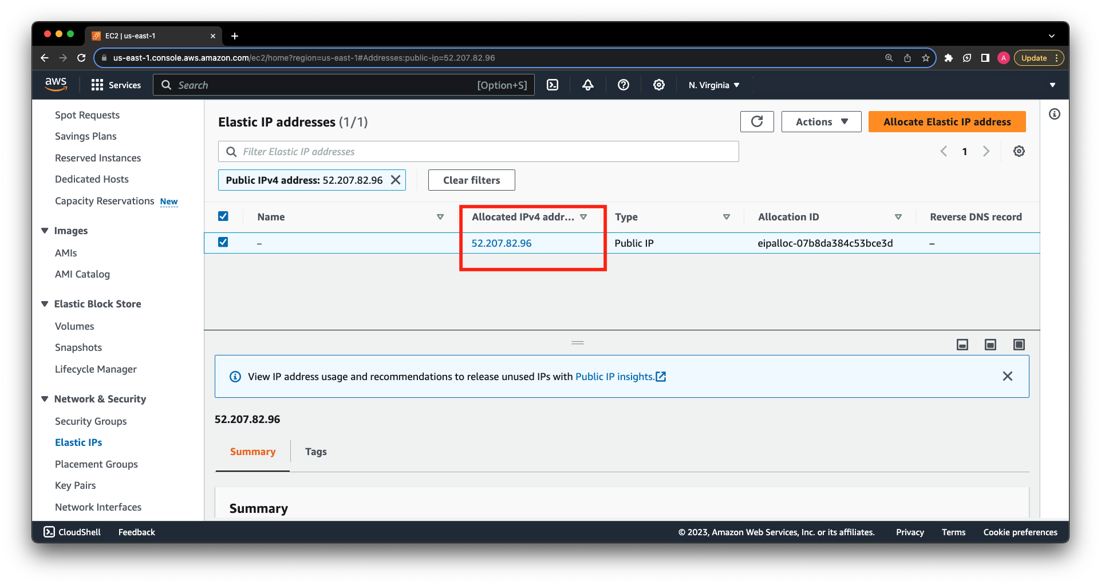The image size is (1101, 585).
Task: Go to previous page of results
Action: point(944,151)
